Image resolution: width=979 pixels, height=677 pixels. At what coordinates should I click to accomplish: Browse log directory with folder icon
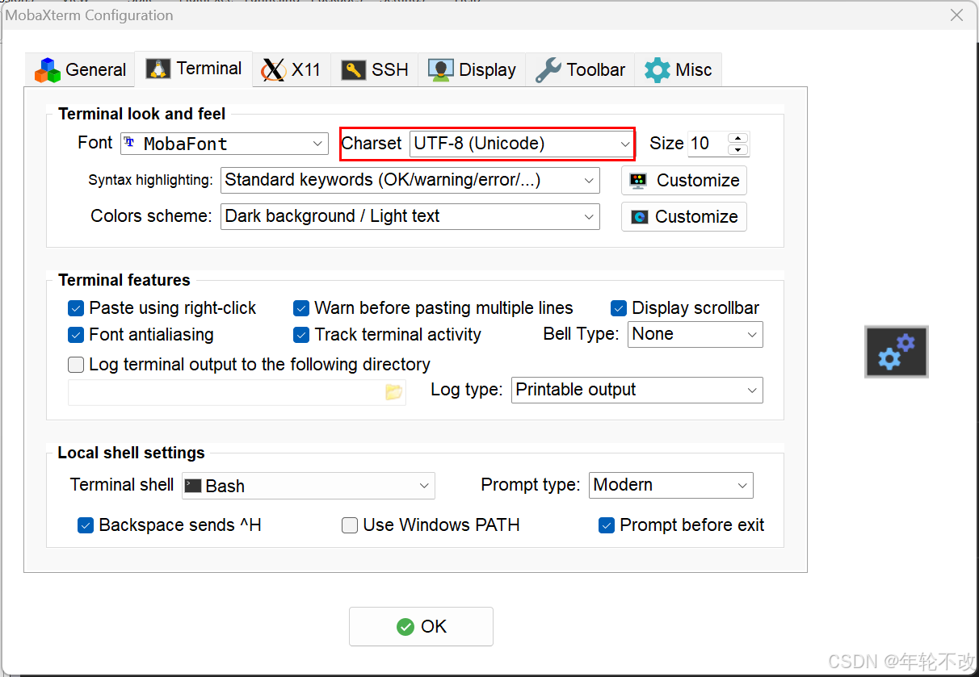pos(394,392)
